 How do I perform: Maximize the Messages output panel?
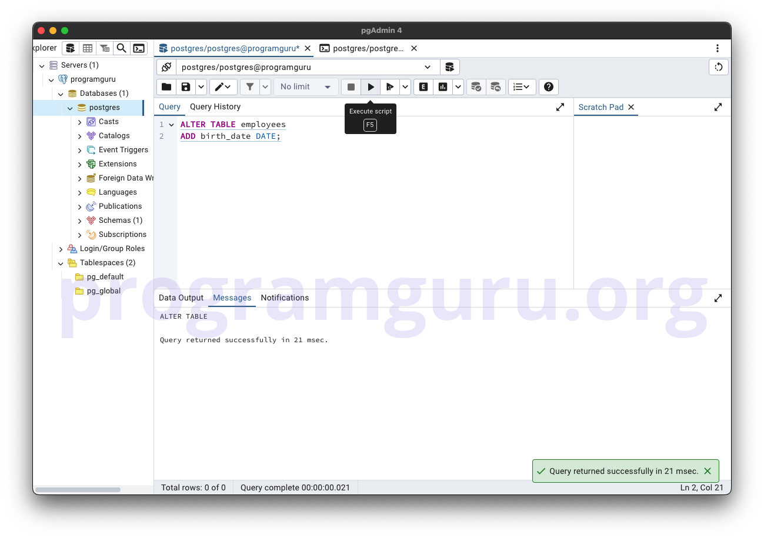pyautogui.click(x=718, y=298)
